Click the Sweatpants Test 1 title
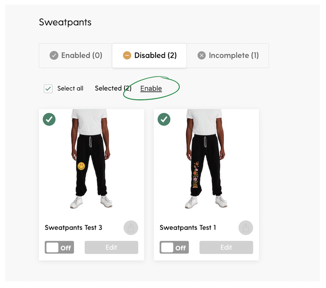 pyautogui.click(x=188, y=227)
